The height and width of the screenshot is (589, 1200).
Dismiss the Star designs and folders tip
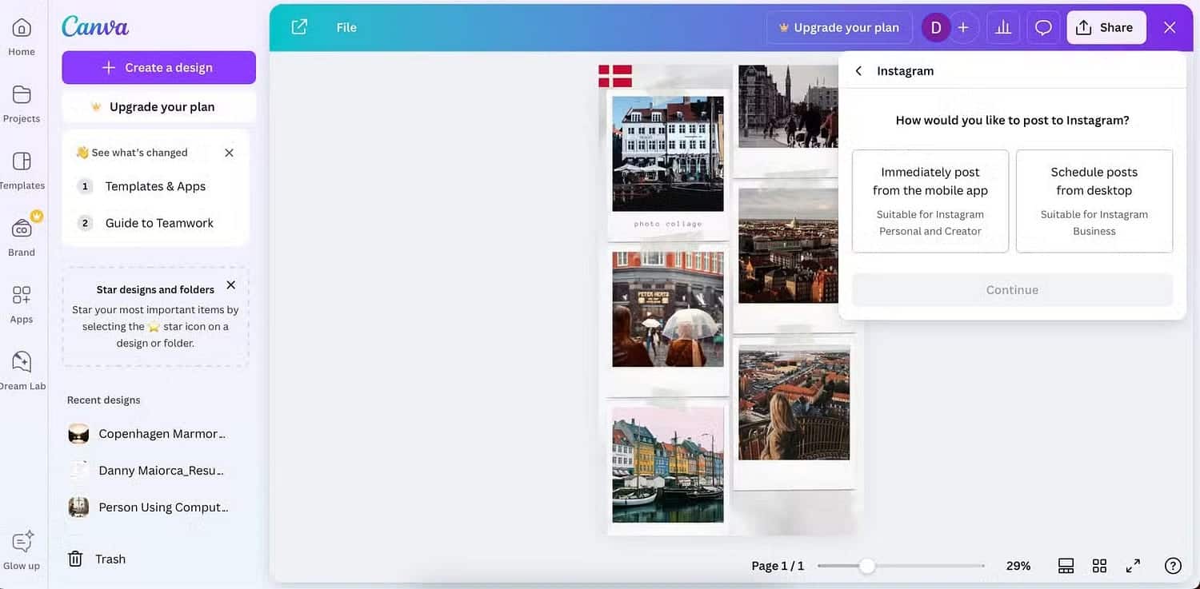[231, 285]
